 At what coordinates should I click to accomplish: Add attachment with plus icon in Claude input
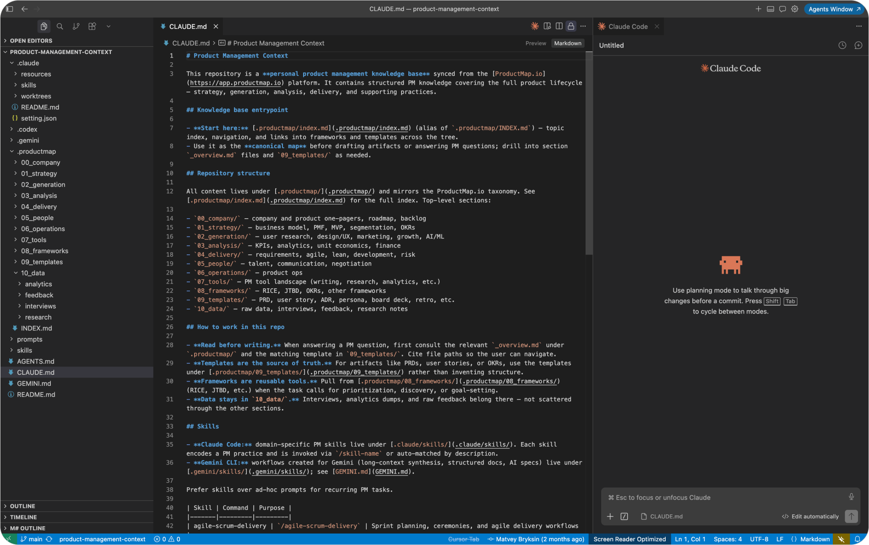610,516
